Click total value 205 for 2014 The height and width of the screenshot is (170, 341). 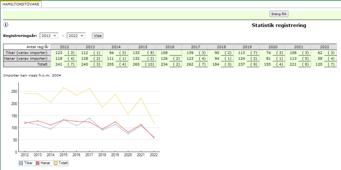pos(111,64)
